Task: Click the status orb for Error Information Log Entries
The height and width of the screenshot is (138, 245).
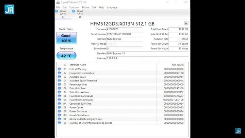Action: tap(59, 123)
